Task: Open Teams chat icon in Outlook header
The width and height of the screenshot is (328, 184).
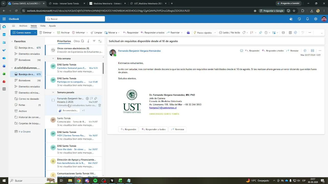Action: click(x=291, y=19)
